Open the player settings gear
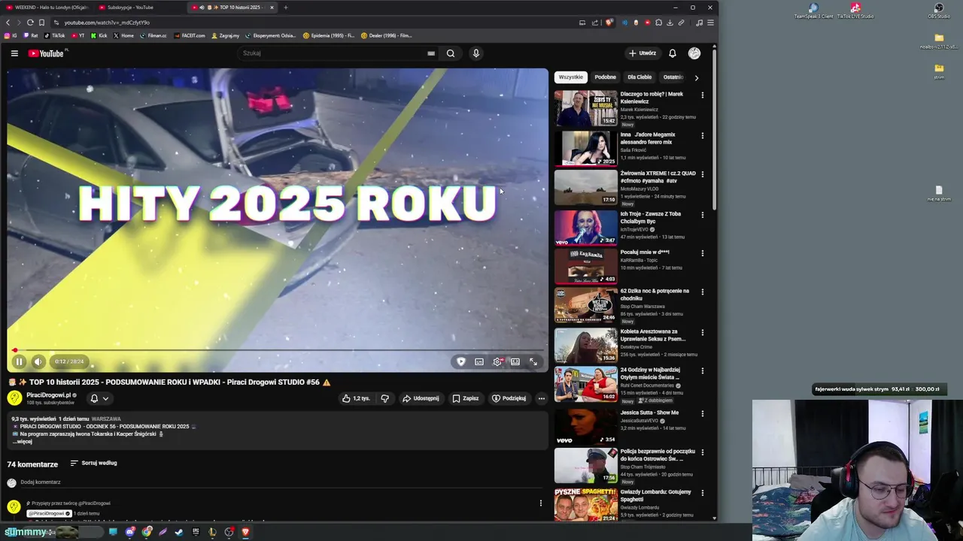The image size is (963, 541). [x=497, y=361]
